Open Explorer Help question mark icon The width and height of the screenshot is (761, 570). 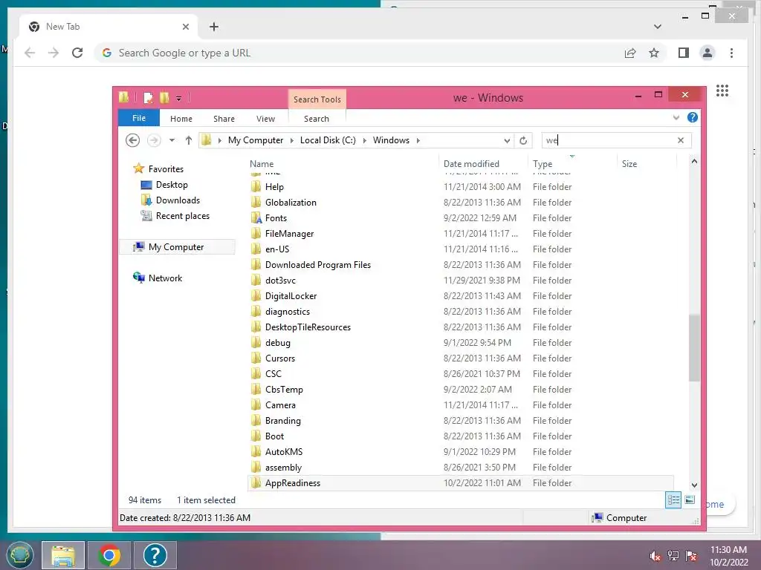pos(693,117)
